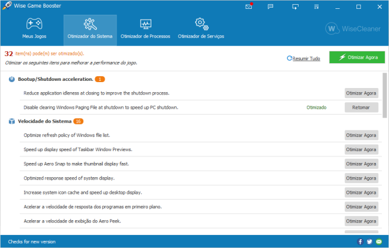389x248 pixels.
Task: Maximize the Wise Game Booster window
Action: tap(358, 7)
